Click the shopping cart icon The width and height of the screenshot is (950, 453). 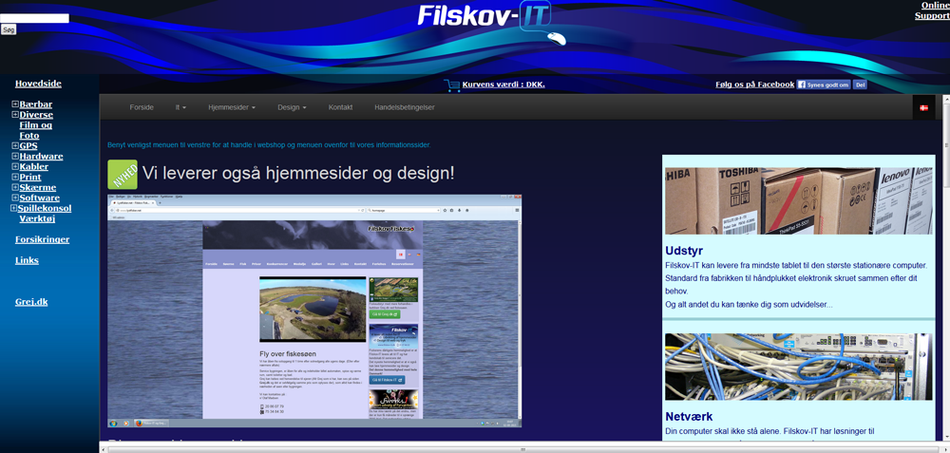(x=452, y=85)
